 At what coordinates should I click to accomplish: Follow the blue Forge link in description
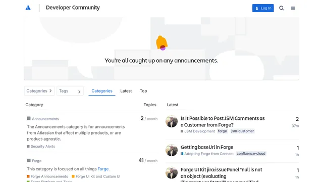pyautogui.click(x=103, y=169)
